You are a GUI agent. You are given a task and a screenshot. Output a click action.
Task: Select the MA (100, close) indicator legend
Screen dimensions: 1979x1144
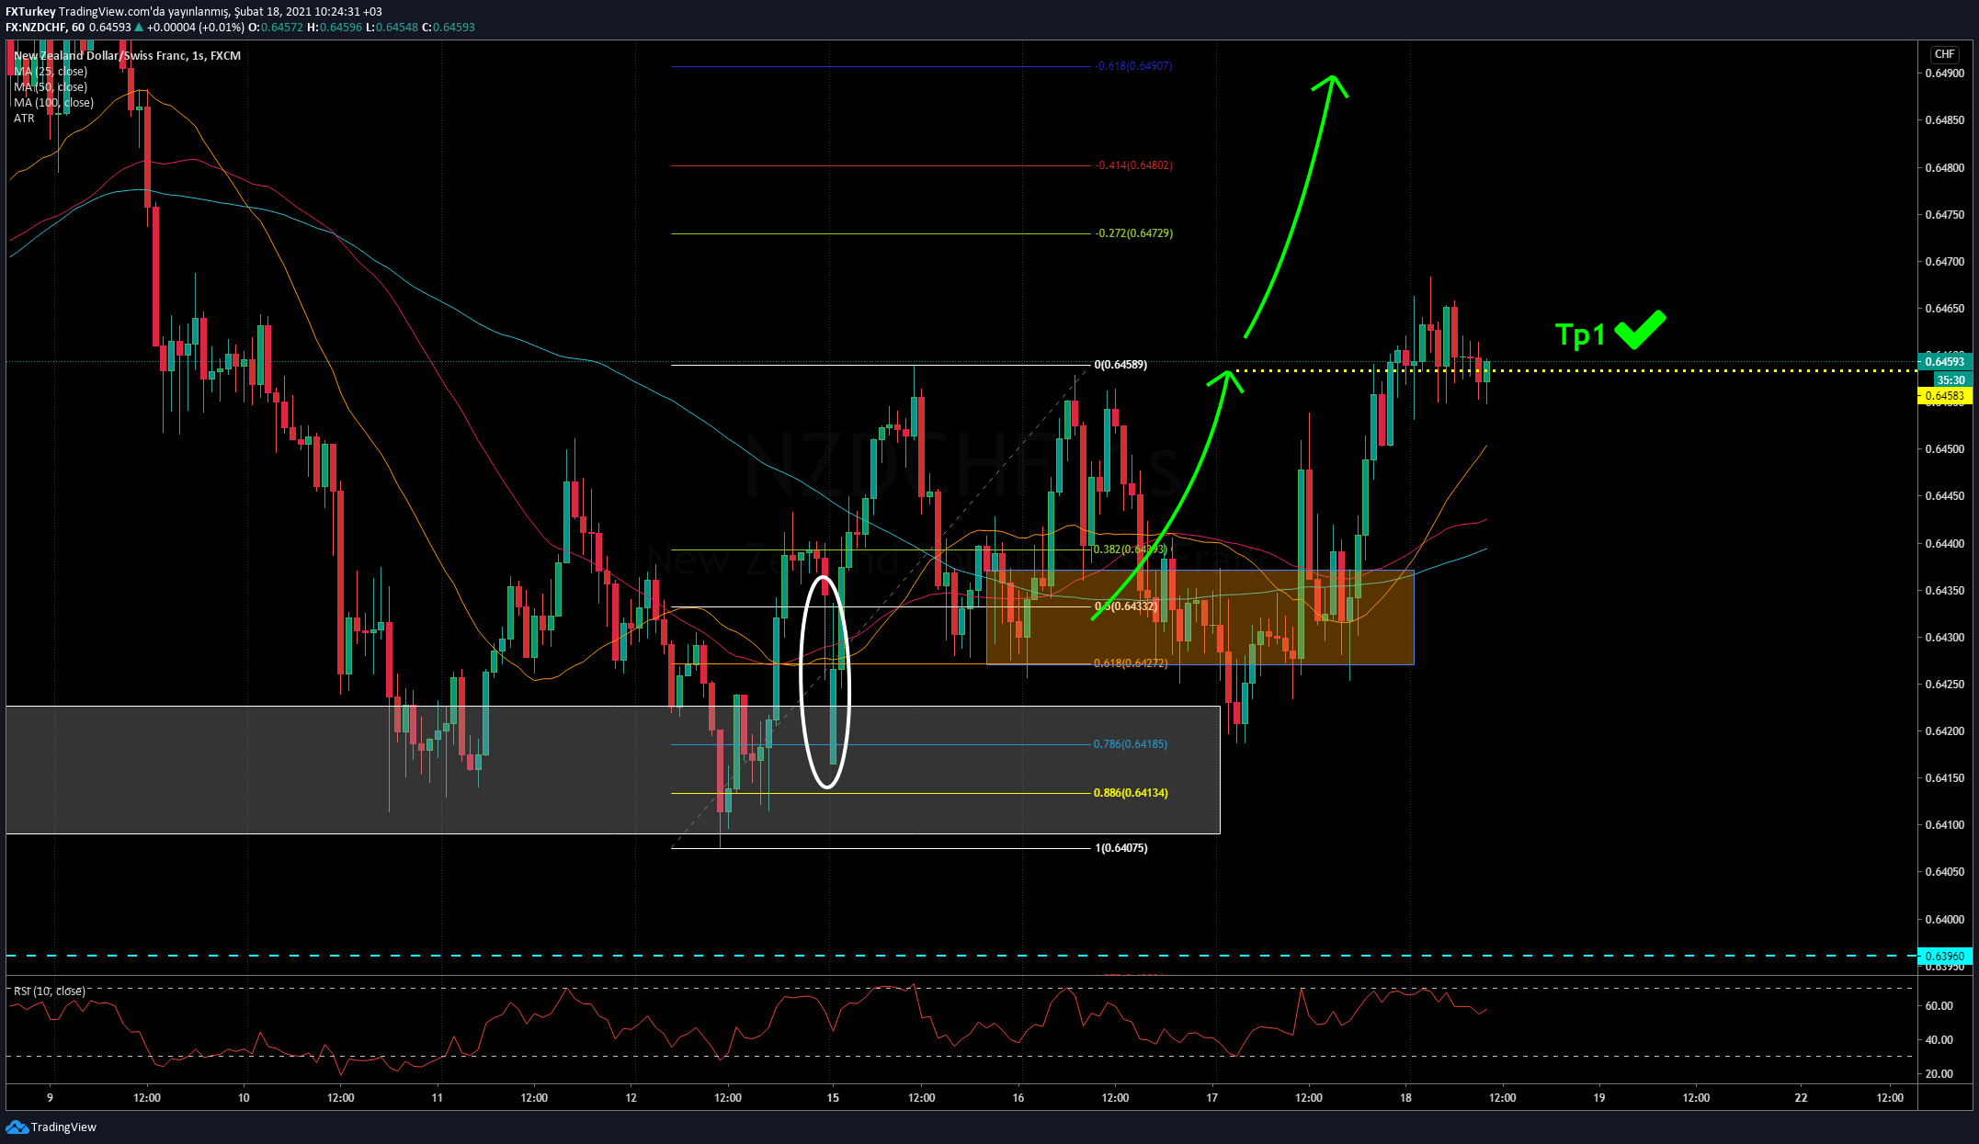point(53,102)
